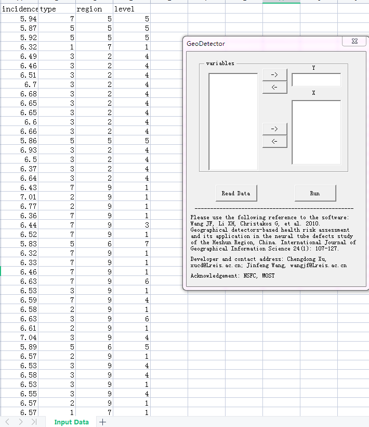Select the incidence cell 6.33
The width and height of the screenshot is (369, 427).
20,262
